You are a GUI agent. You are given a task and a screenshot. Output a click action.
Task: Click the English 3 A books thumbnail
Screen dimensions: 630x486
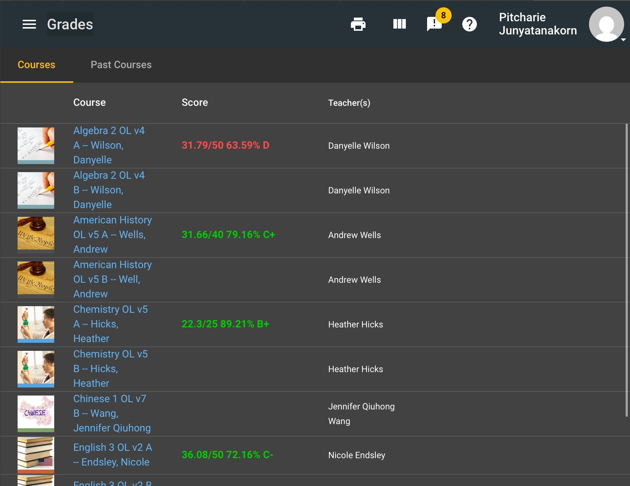(36, 455)
